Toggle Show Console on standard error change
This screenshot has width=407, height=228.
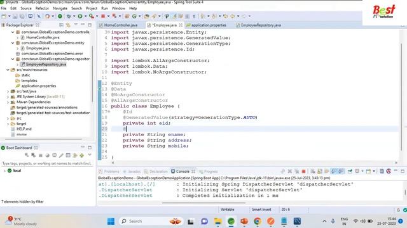click(341, 171)
